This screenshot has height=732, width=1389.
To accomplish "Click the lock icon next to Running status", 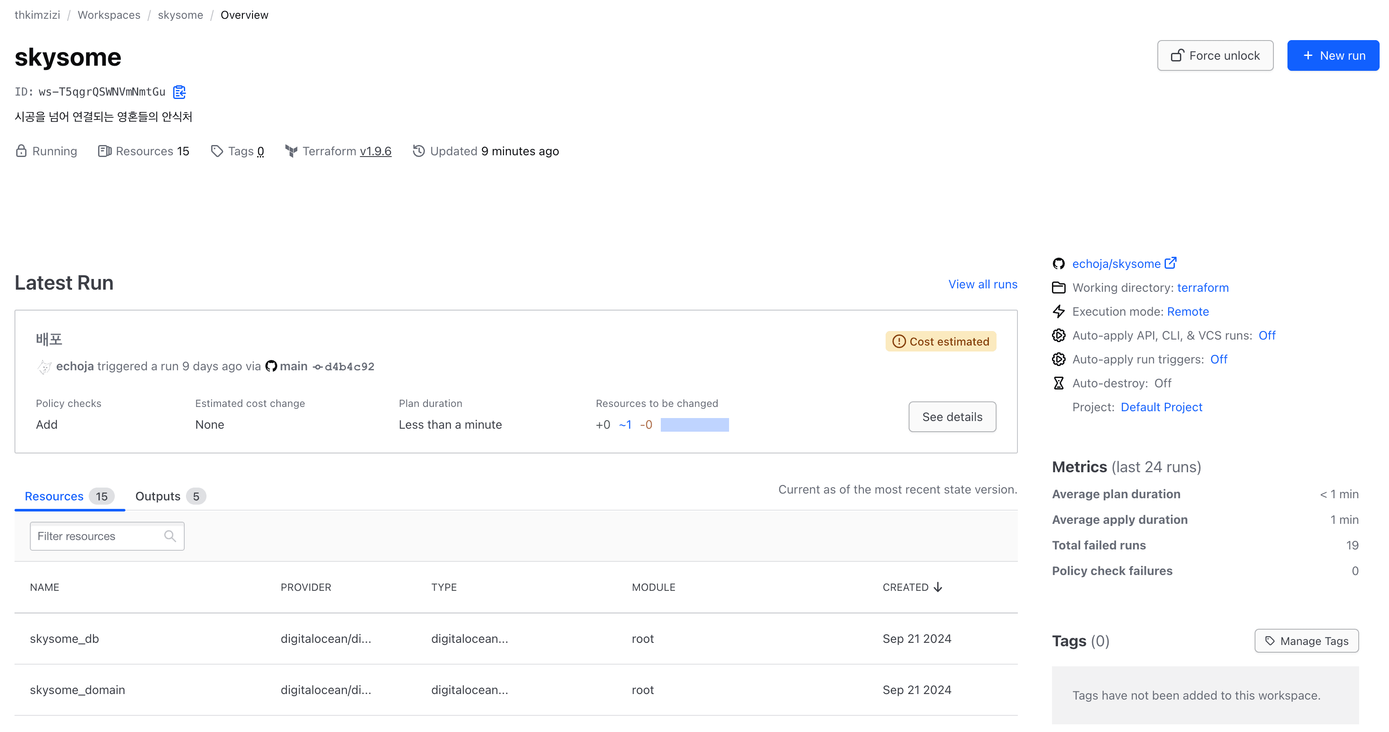I will [x=22, y=151].
